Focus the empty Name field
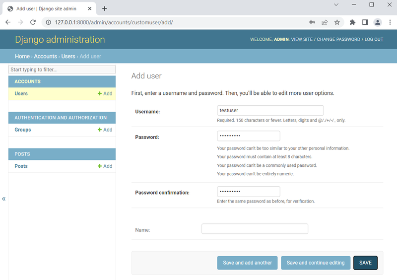Image resolution: width=397 pixels, height=280 pixels. coord(255,229)
